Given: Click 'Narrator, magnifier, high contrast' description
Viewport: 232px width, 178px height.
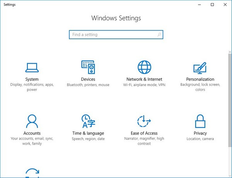Looking at the screenshot, I should [x=144, y=141].
